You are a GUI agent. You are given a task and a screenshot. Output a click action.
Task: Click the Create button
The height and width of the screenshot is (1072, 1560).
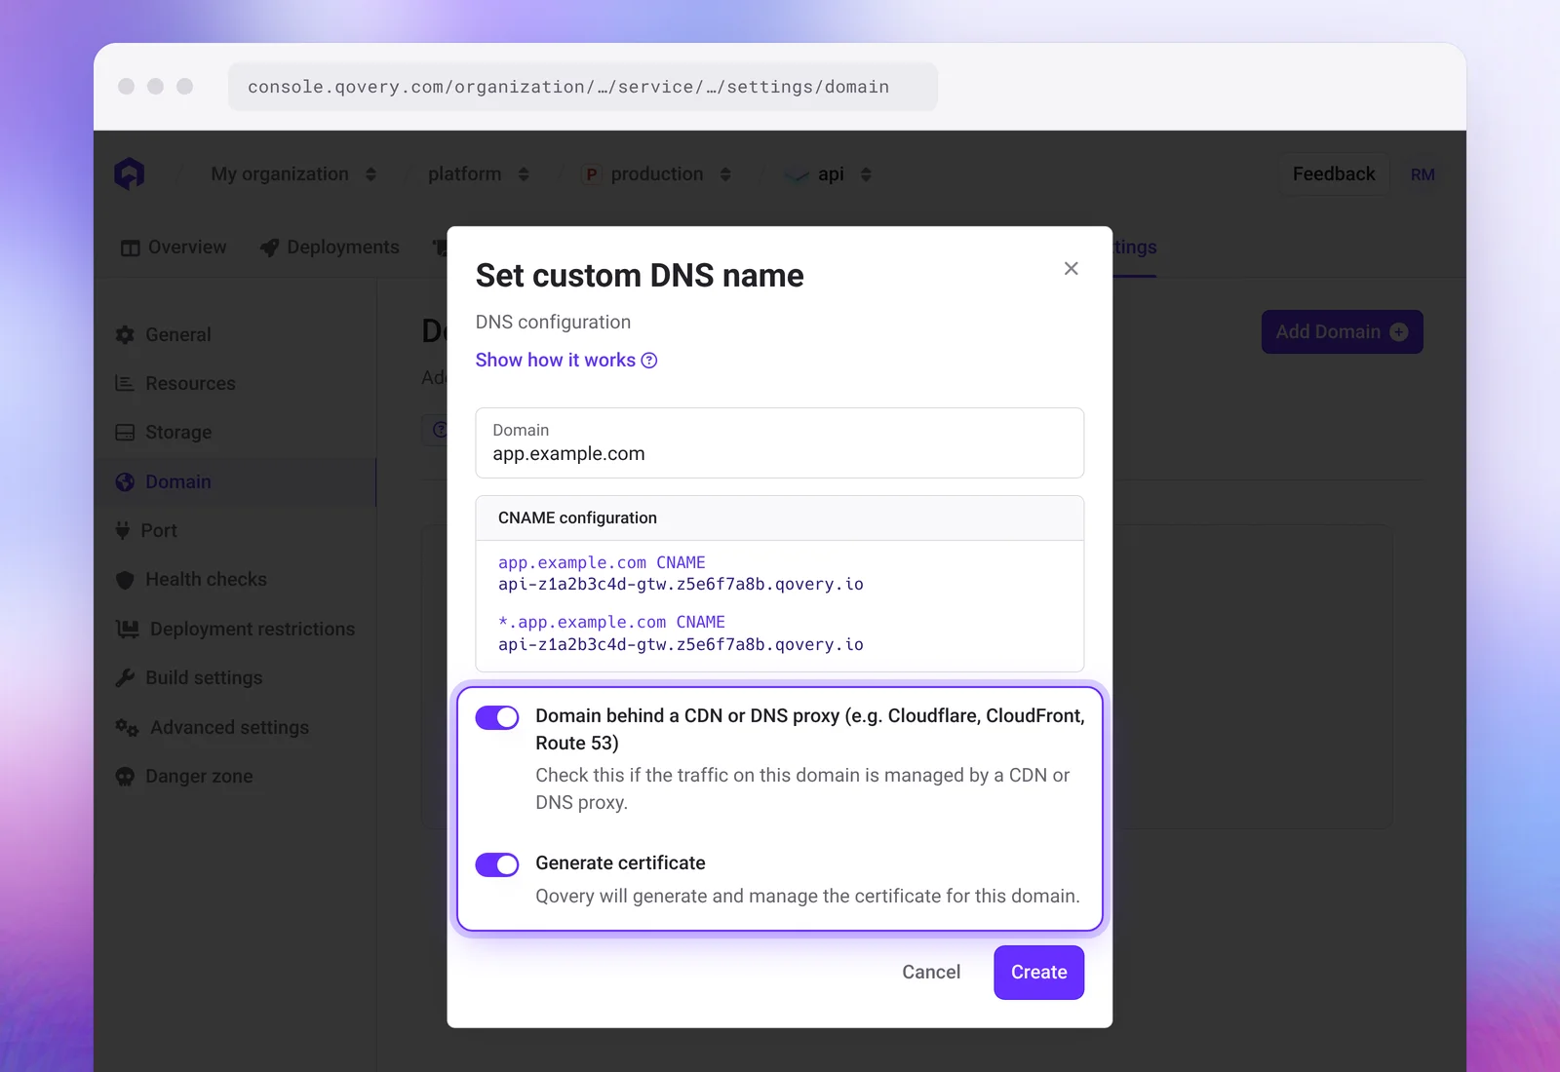(1039, 973)
